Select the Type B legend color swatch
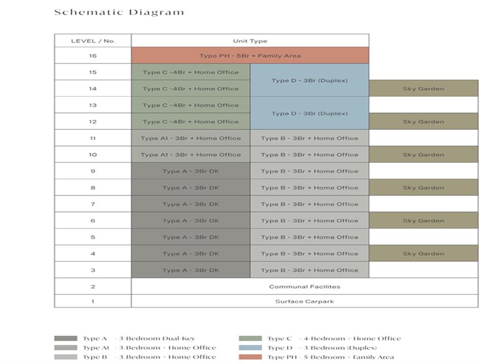Image resolution: width=479 pixels, height=364 pixels. pyautogui.click(x=66, y=357)
